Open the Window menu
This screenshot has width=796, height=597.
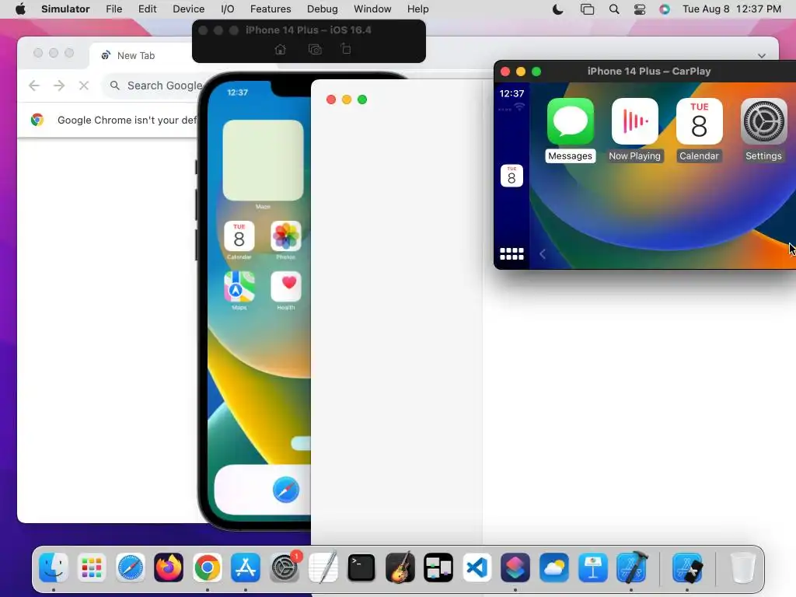(x=372, y=9)
